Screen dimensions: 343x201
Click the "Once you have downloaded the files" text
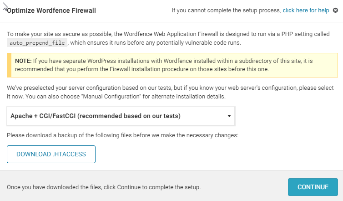point(104,187)
